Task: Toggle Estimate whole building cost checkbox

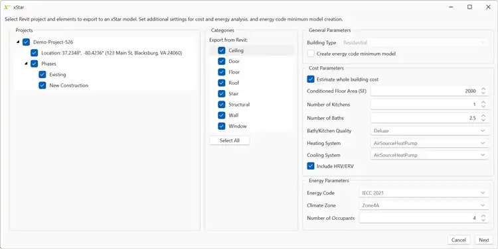Action: pyautogui.click(x=311, y=79)
